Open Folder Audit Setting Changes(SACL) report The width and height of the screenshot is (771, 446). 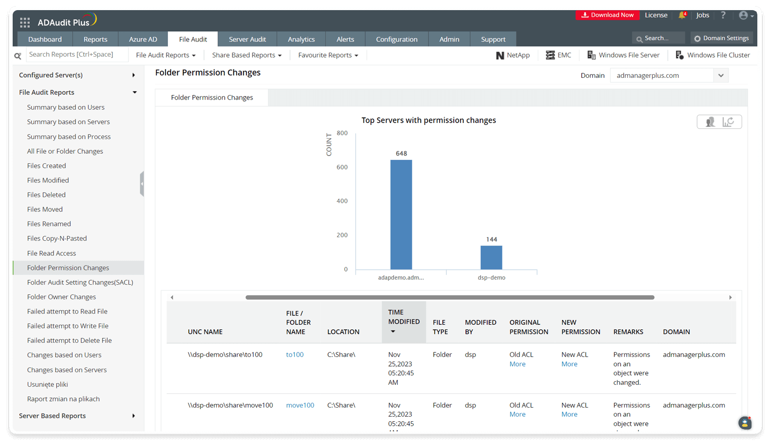pos(80,282)
